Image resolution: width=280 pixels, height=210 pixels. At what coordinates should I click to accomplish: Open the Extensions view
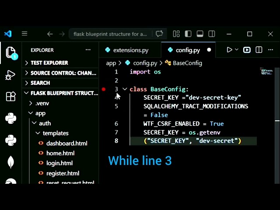click(x=10, y=96)
